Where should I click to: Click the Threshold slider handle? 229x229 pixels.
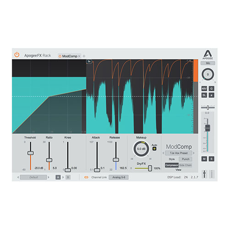click(x=31, y=153)
